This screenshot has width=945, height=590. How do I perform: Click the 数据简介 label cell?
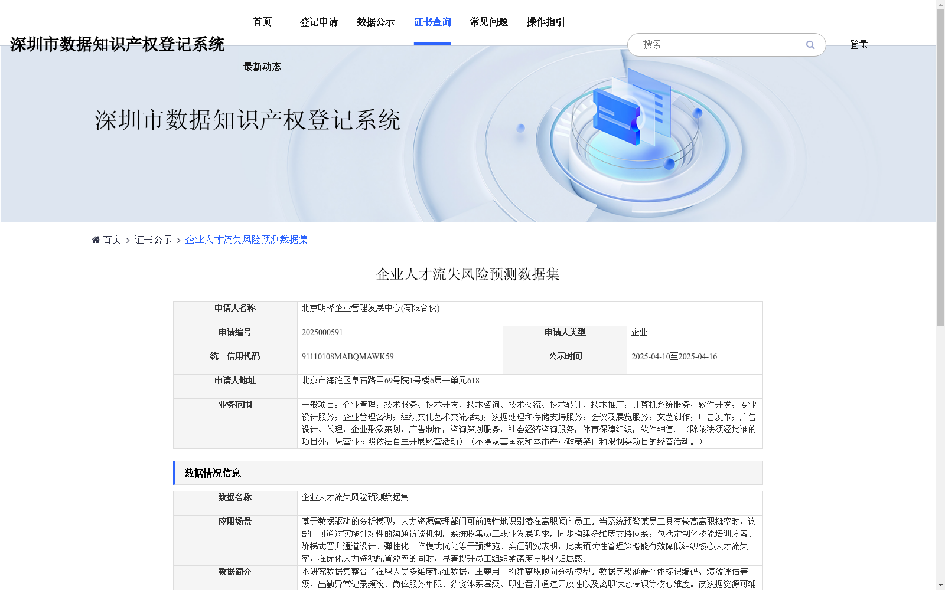(x=235, y=578)
